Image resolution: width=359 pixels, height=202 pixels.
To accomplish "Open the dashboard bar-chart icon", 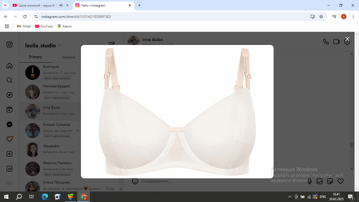I will [x=9, y=169].
